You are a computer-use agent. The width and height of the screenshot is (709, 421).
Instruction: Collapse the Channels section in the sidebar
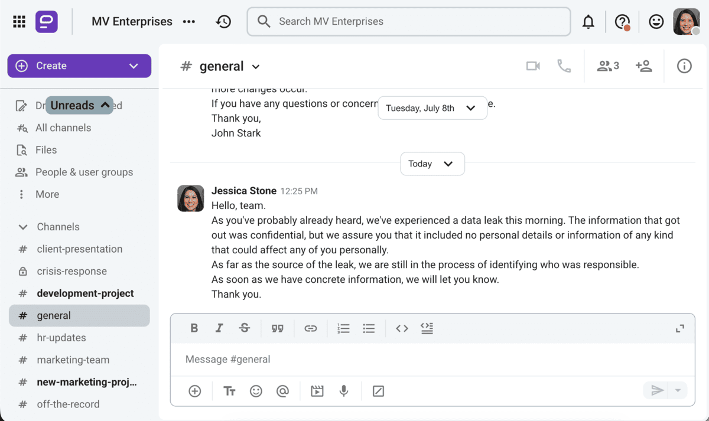[22, 227]
